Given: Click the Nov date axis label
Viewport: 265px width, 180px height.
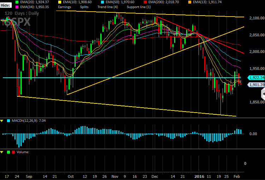Looking at the screenshot, I should click(115, 176).
